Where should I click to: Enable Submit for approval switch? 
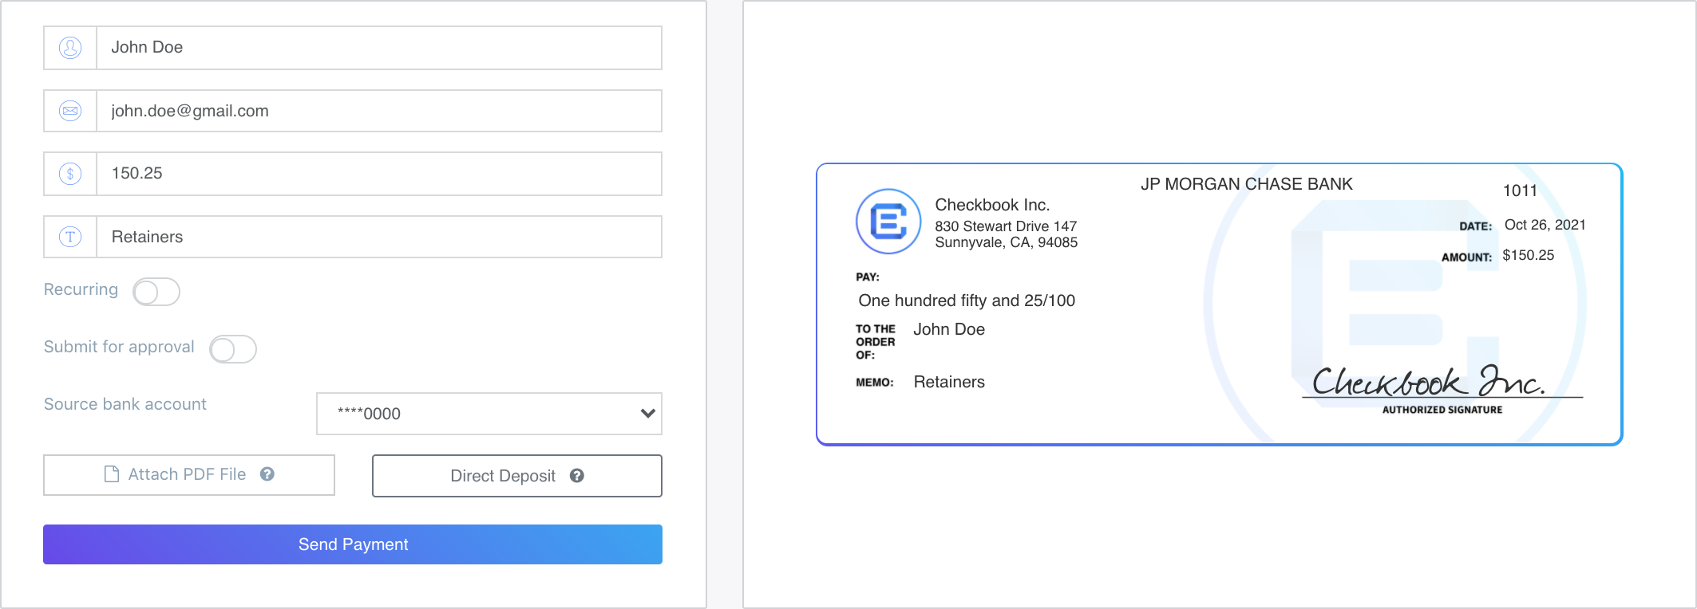pos(233,349)
